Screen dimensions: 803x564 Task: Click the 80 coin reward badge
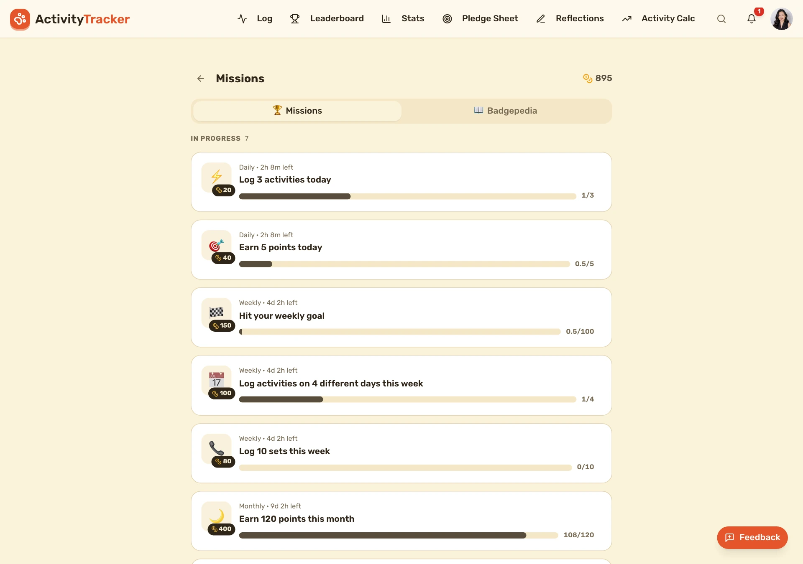[x=223, y=461]
